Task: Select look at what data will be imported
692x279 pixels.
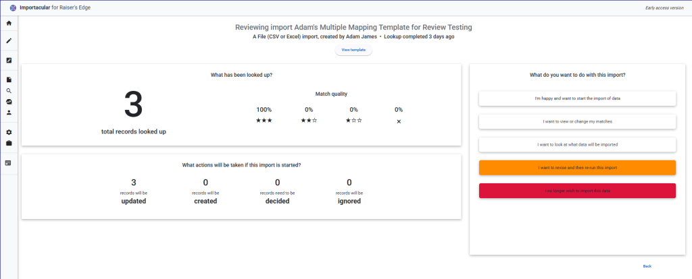Action: (x=577, y=144)
